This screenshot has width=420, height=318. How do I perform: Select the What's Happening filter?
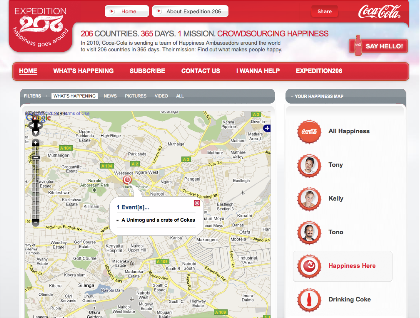[x=74, y=96]
